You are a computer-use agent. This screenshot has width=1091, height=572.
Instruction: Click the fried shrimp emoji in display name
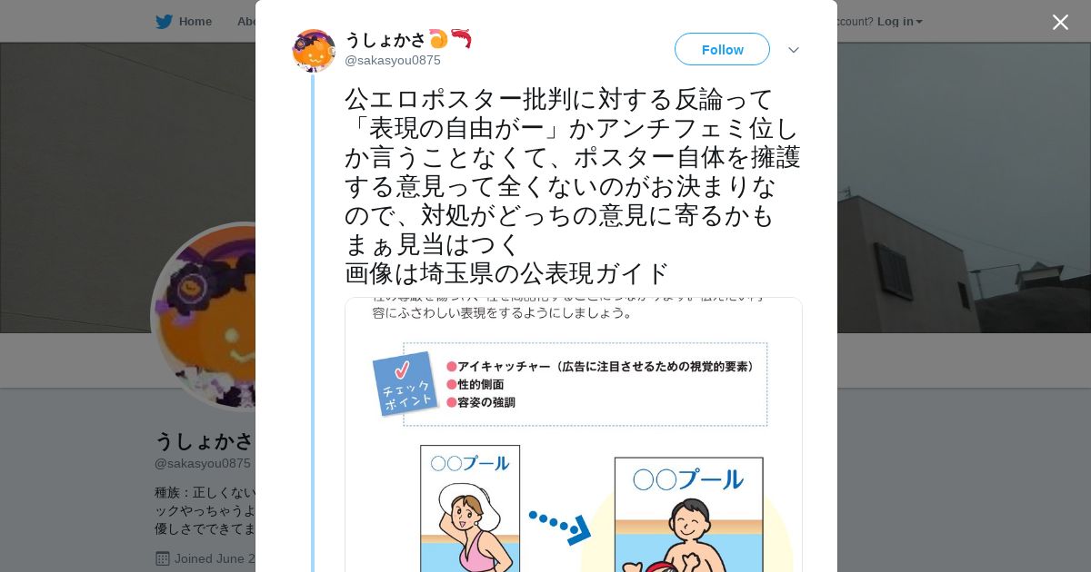coord(439,39)
